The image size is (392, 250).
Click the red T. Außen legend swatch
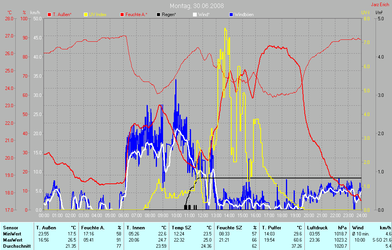coord(49,15)
